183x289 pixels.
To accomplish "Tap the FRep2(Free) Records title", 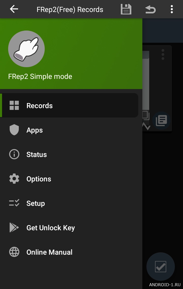I will (x=70, y=10).
